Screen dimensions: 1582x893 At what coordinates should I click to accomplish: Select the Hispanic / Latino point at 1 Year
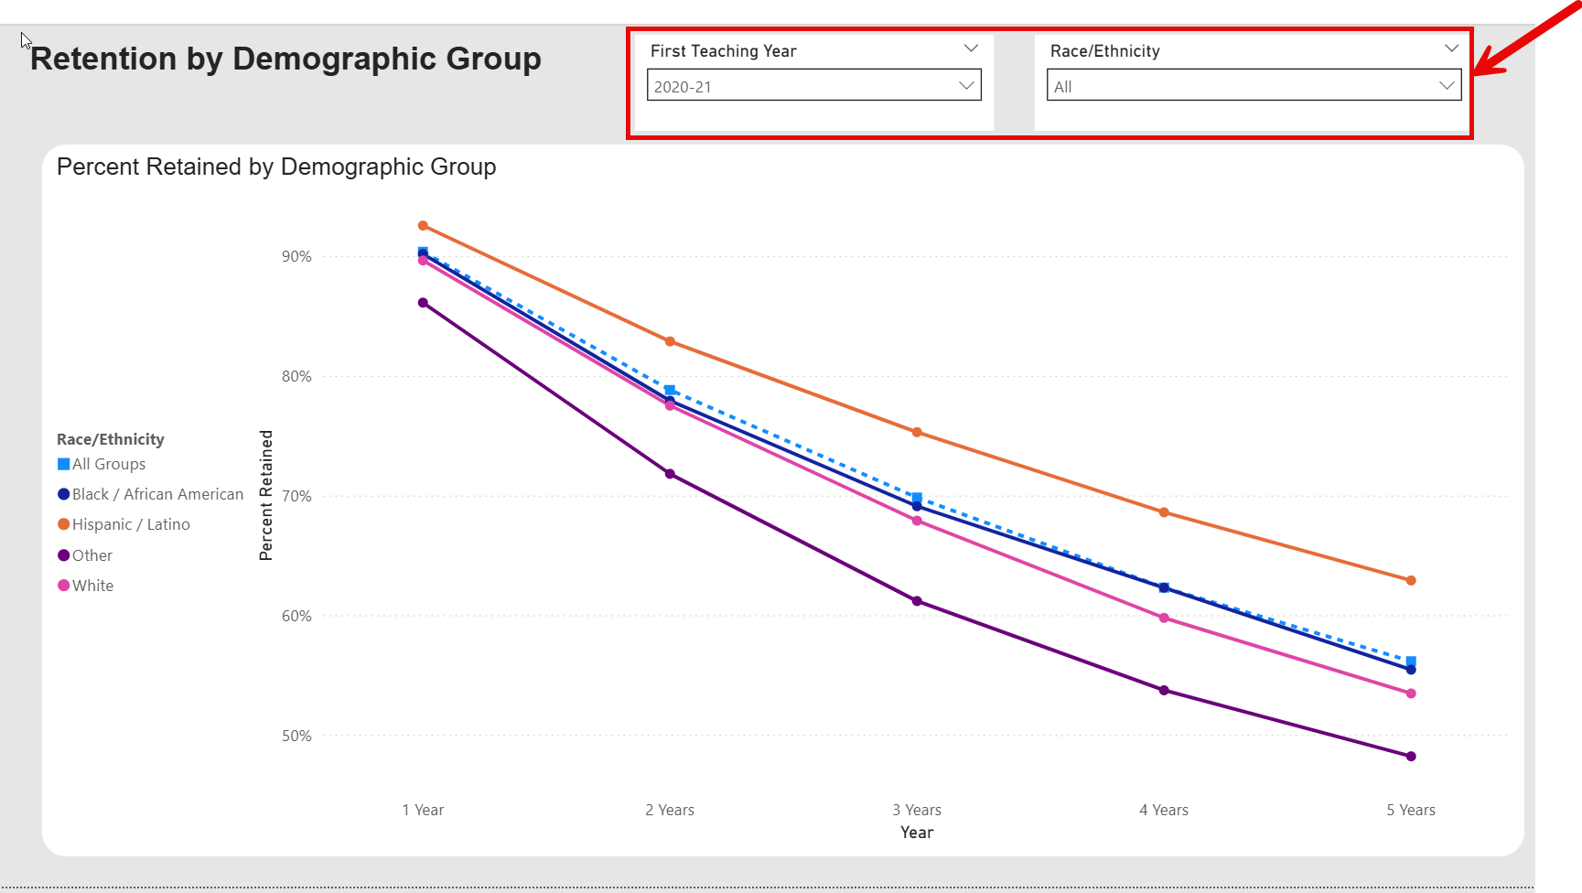tap(423, 226)
